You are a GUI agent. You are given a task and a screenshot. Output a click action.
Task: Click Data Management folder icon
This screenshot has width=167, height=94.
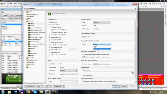point(27,14)
